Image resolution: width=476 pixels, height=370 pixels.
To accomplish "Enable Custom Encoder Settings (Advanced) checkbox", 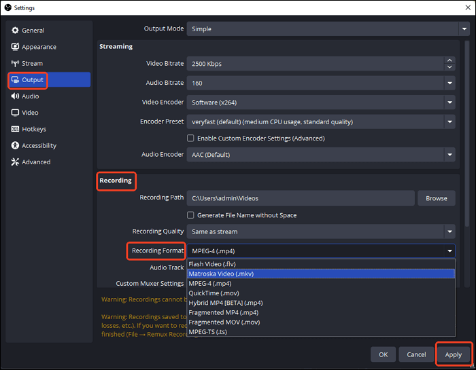I will (x=191, y=138).
